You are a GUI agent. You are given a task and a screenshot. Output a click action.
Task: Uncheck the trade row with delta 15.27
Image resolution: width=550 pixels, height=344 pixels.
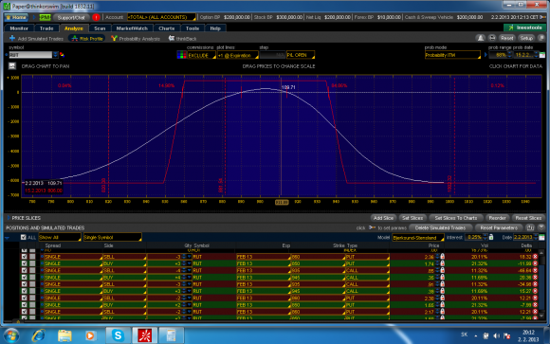click(x=24, y=291)
